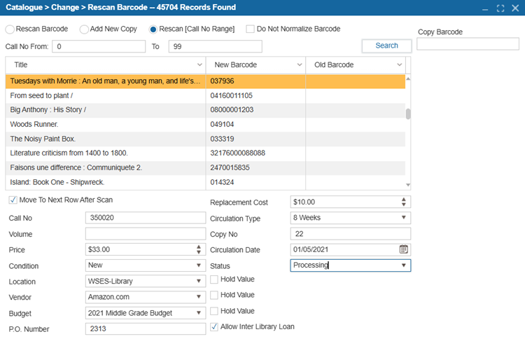This screenshot has height=339, width=525.
Task: Increase the Replacement Cost value
Action: point(403,200)
